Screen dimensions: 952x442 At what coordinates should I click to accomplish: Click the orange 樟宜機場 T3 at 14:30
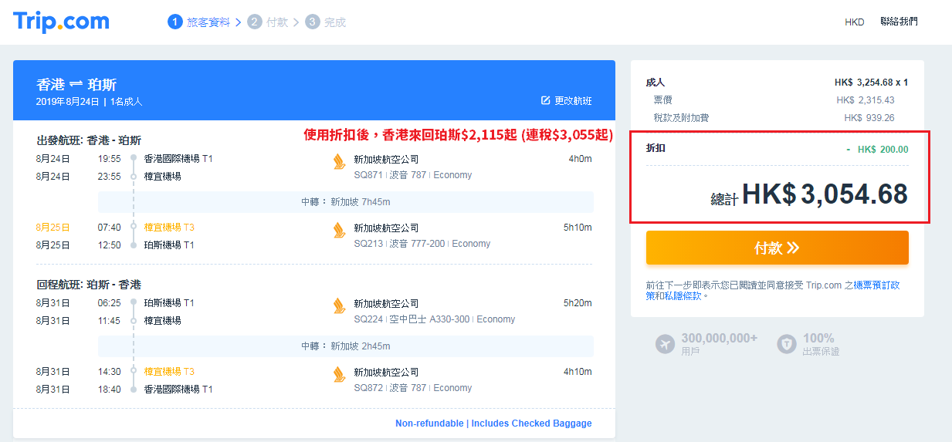click(169, 372)
